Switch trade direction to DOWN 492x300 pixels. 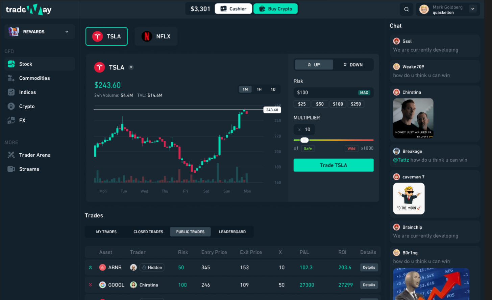coord(353,65)
